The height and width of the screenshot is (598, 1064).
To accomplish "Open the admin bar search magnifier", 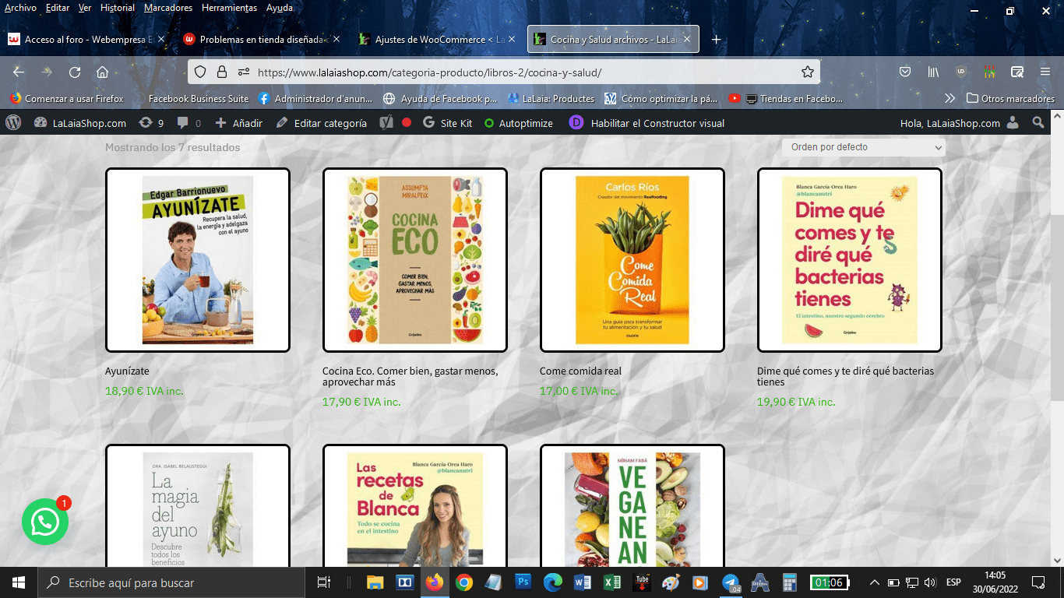I will click(1038, 123).
